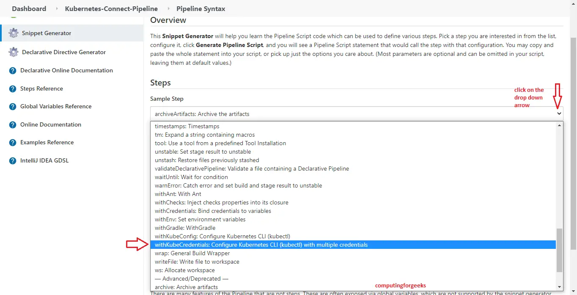Open Kubernetes-Connect-Pipeline breadcrumb link
The width and height of the screenshot is (577, 295).
tap(111, 8)
